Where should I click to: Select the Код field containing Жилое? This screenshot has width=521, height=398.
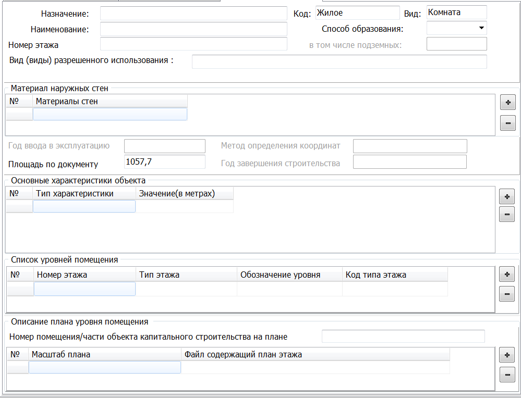coord(357,13)
